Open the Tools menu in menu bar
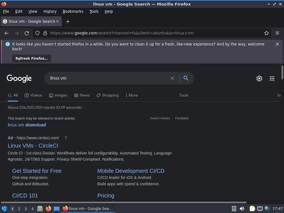This screenshot has width=284, height=213. pyautogui.click(x=94, y=11)
